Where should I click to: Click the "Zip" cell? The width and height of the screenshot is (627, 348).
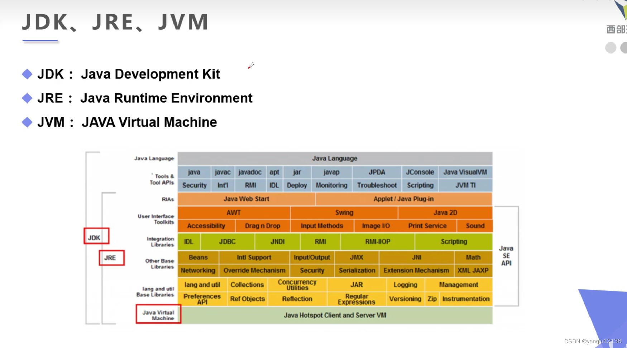coord(432,299)
